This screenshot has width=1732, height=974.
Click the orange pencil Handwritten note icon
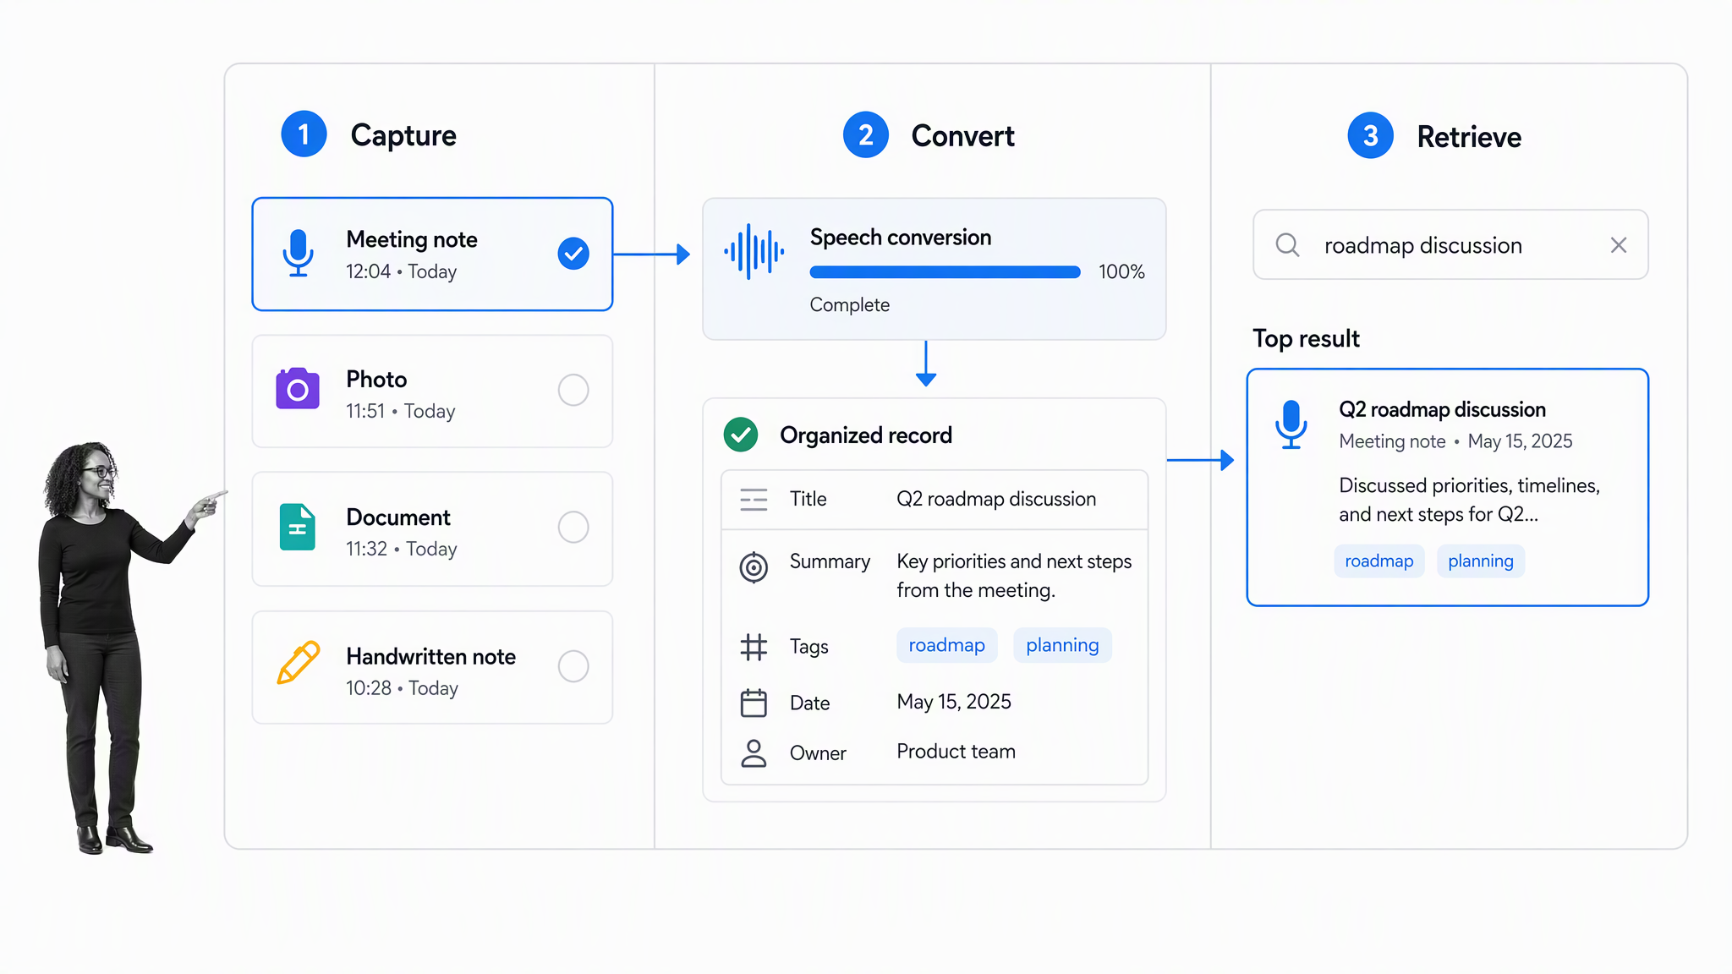coord(299,662)
